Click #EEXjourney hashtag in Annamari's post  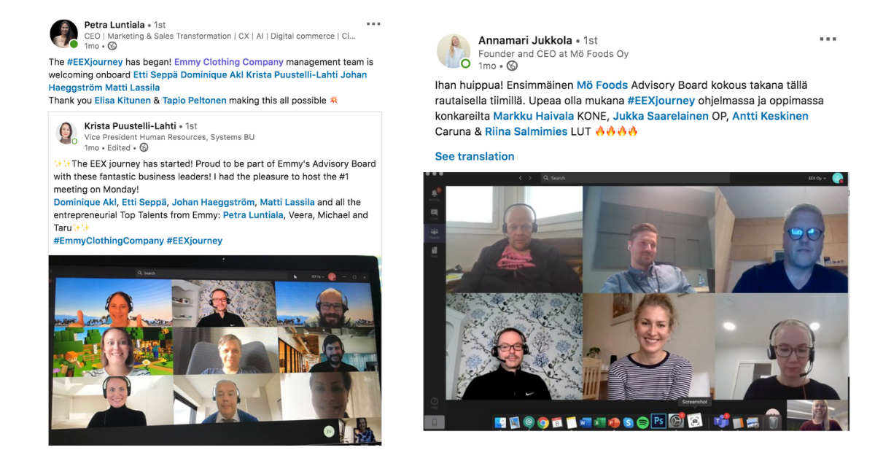point(662,101)
